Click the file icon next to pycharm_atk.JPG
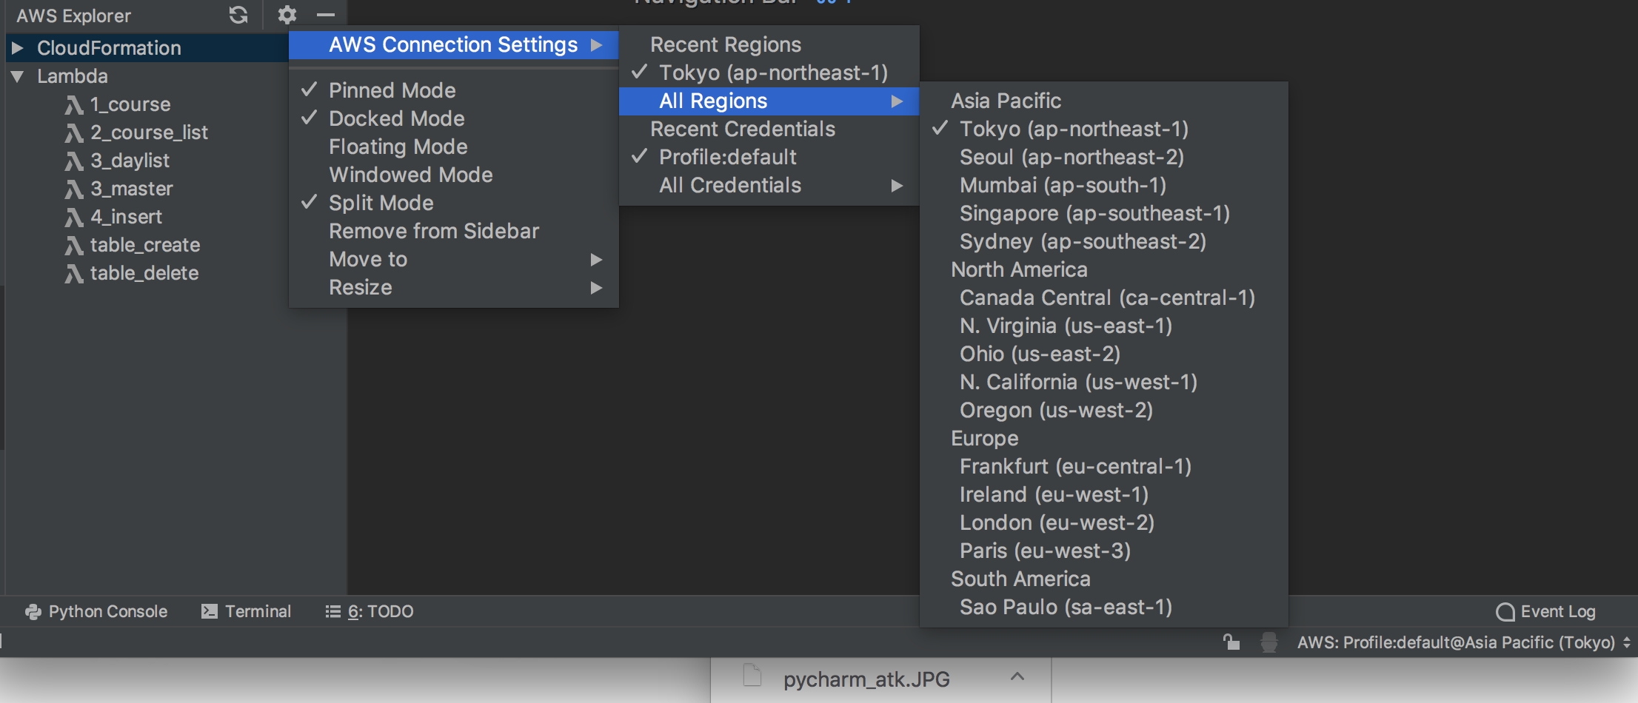This screenshot has width=1638, height=703. tap(752, 676)
